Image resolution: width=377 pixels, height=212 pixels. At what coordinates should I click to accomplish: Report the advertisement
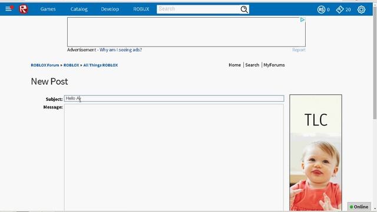[x=299, y=49]
